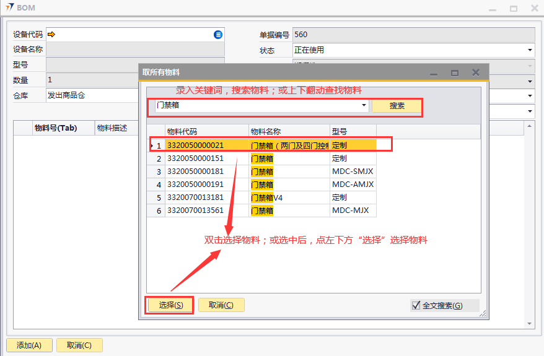Click the down arrow of the BOM table scrollbar
The width and height of the screenshot is (544, 356).
(x=530, y=324)
